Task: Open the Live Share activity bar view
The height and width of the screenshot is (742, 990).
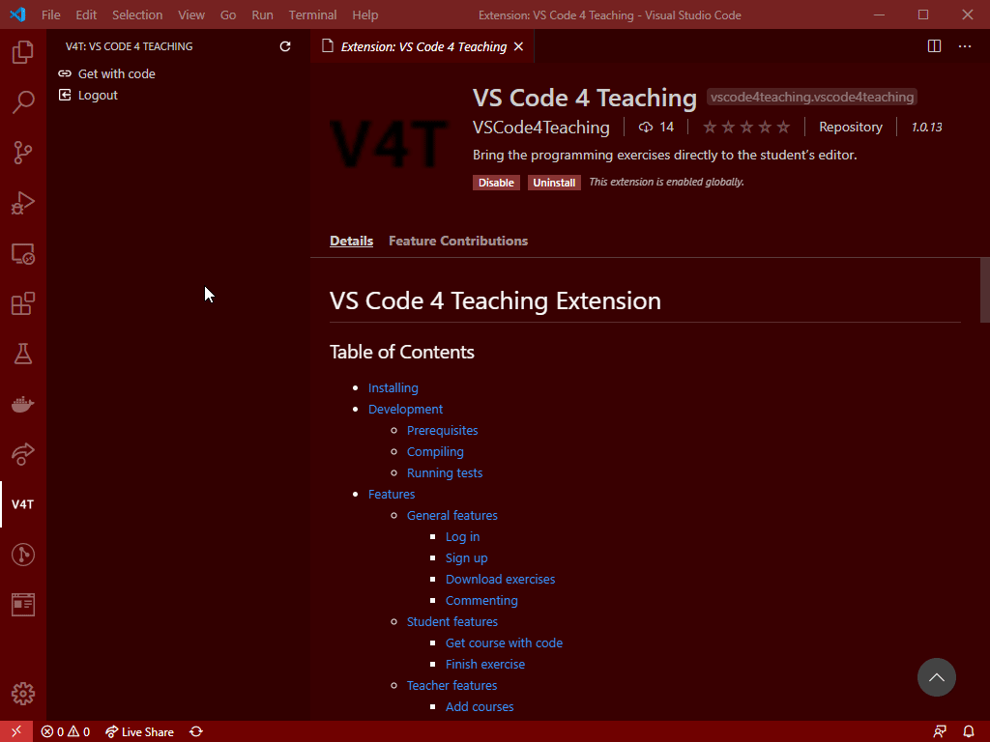Action: tap(23, 454)
